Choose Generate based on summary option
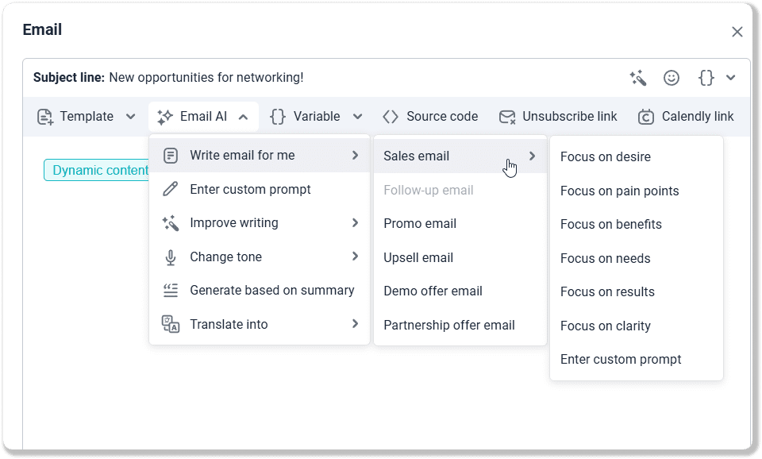Image resolution: width=762 pixels, height=459 pixels. tap(271, 291)
